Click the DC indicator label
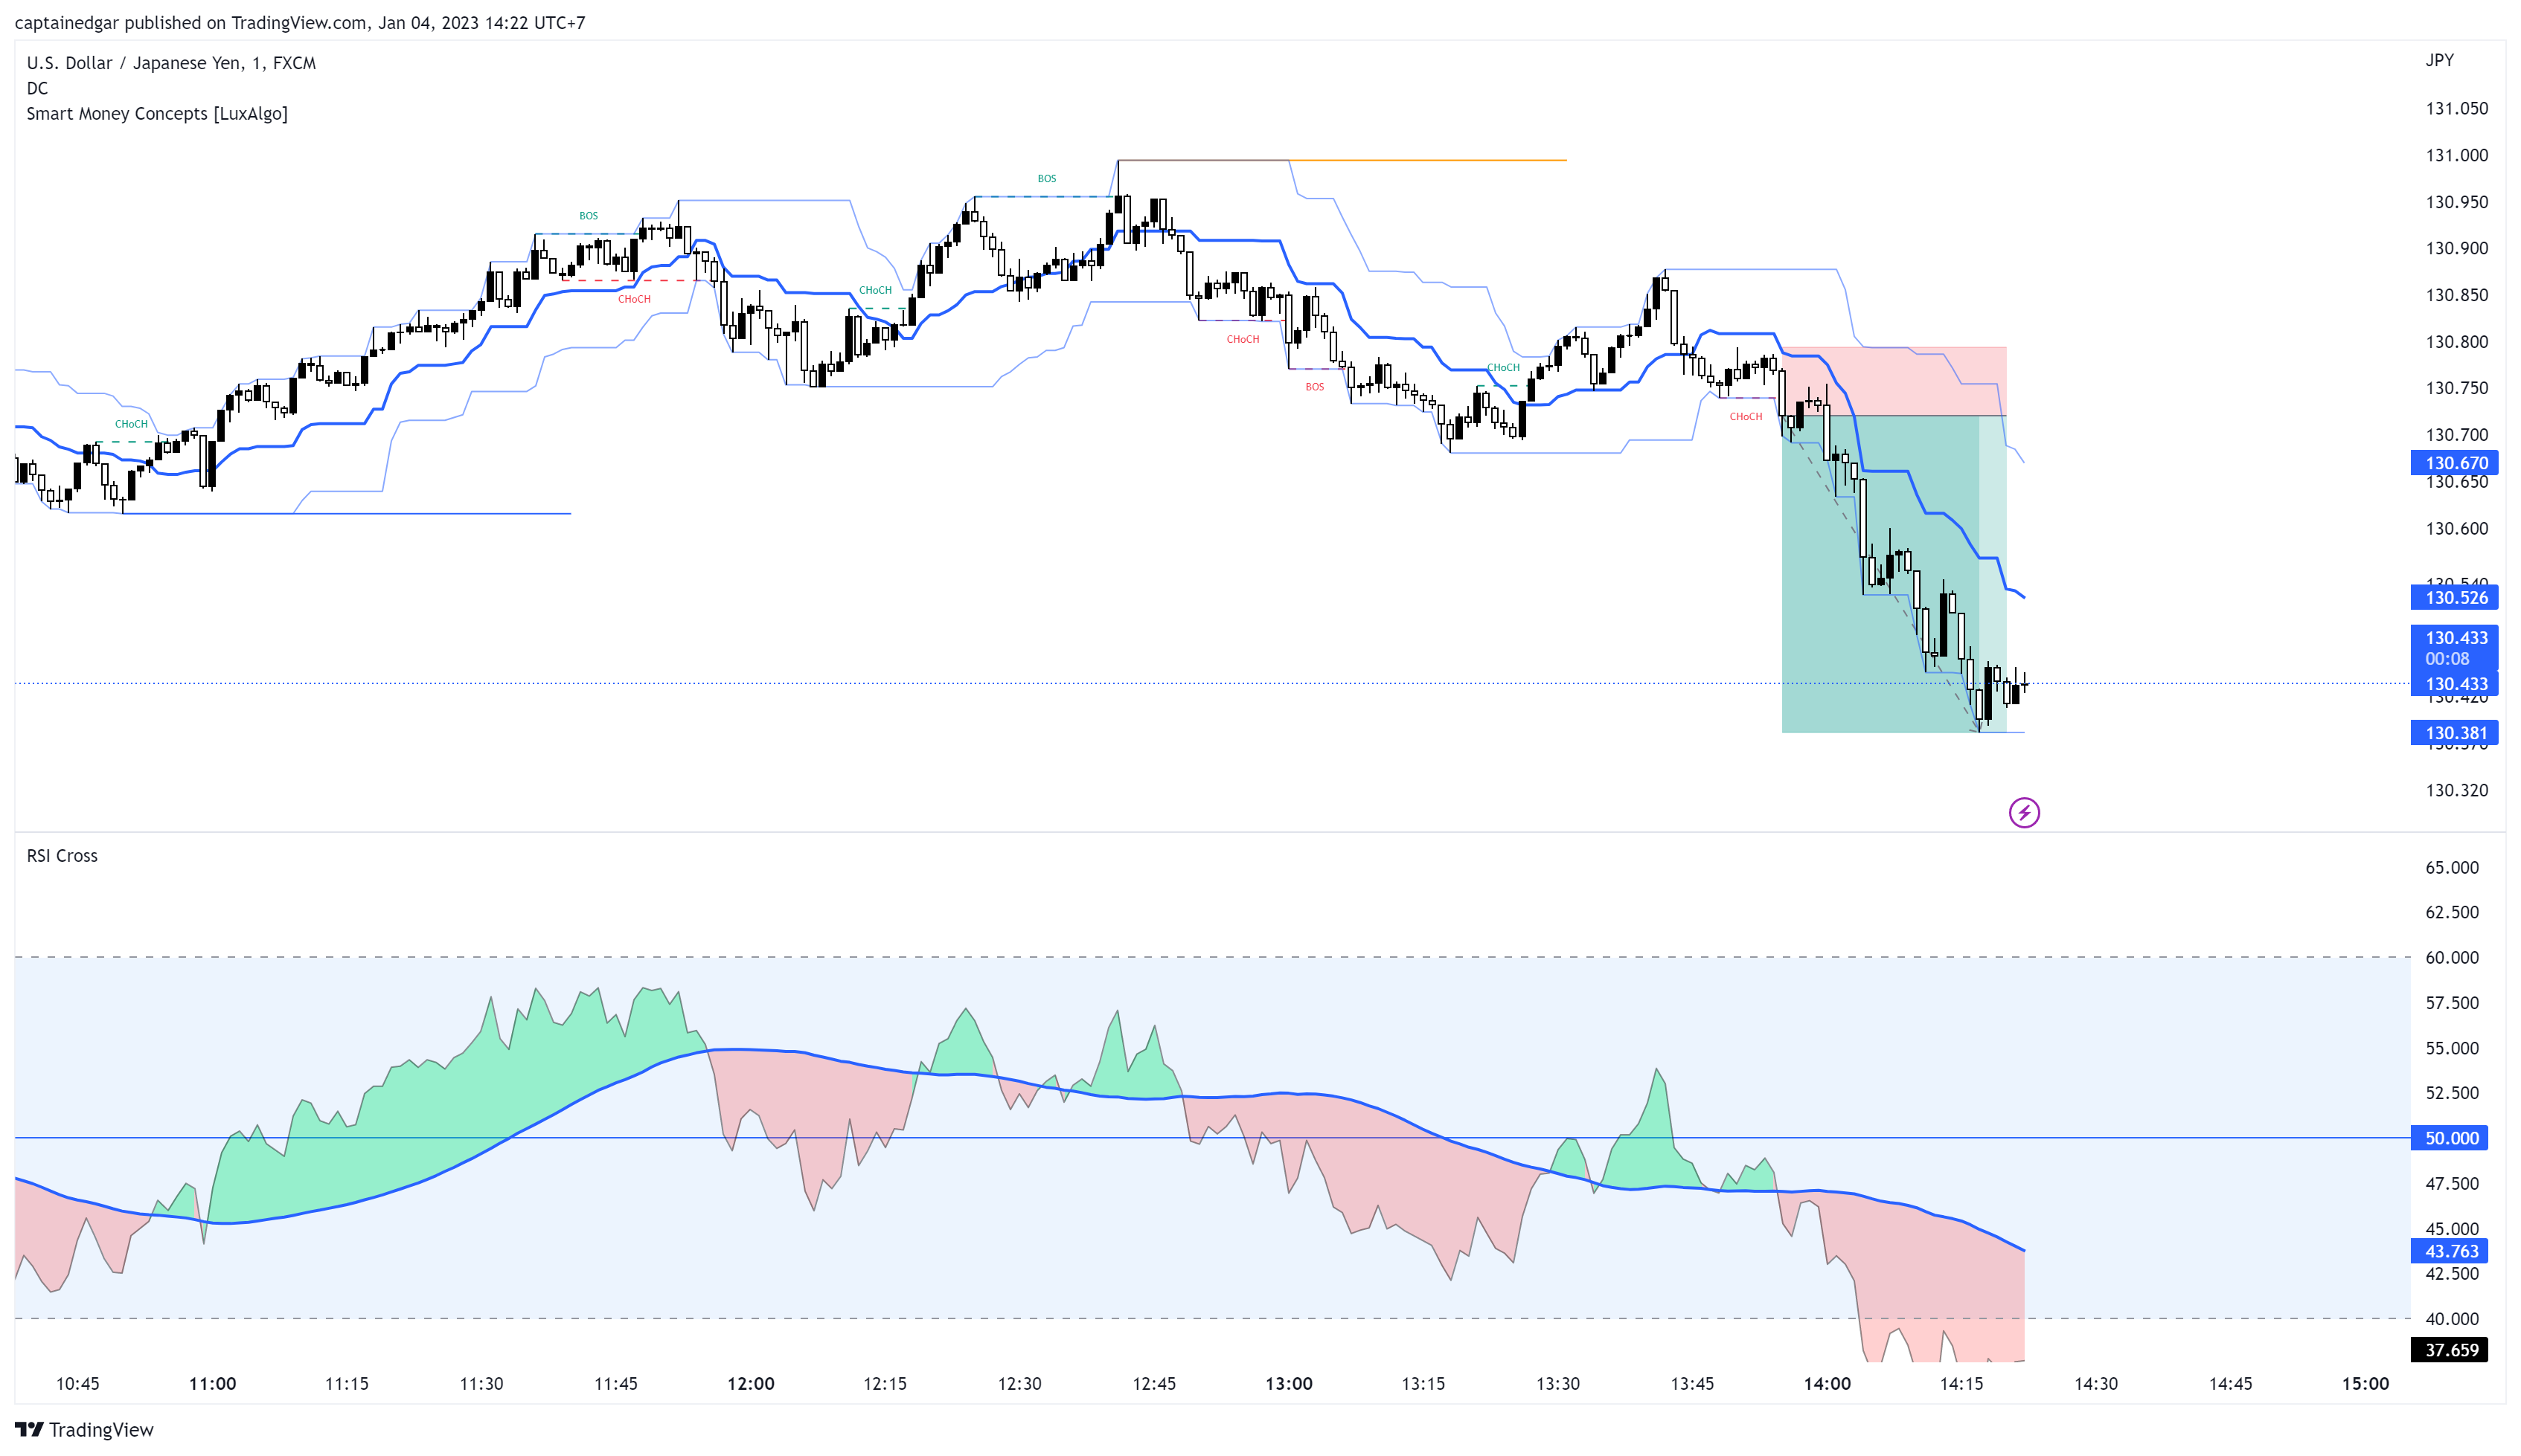 click(37, 88)
